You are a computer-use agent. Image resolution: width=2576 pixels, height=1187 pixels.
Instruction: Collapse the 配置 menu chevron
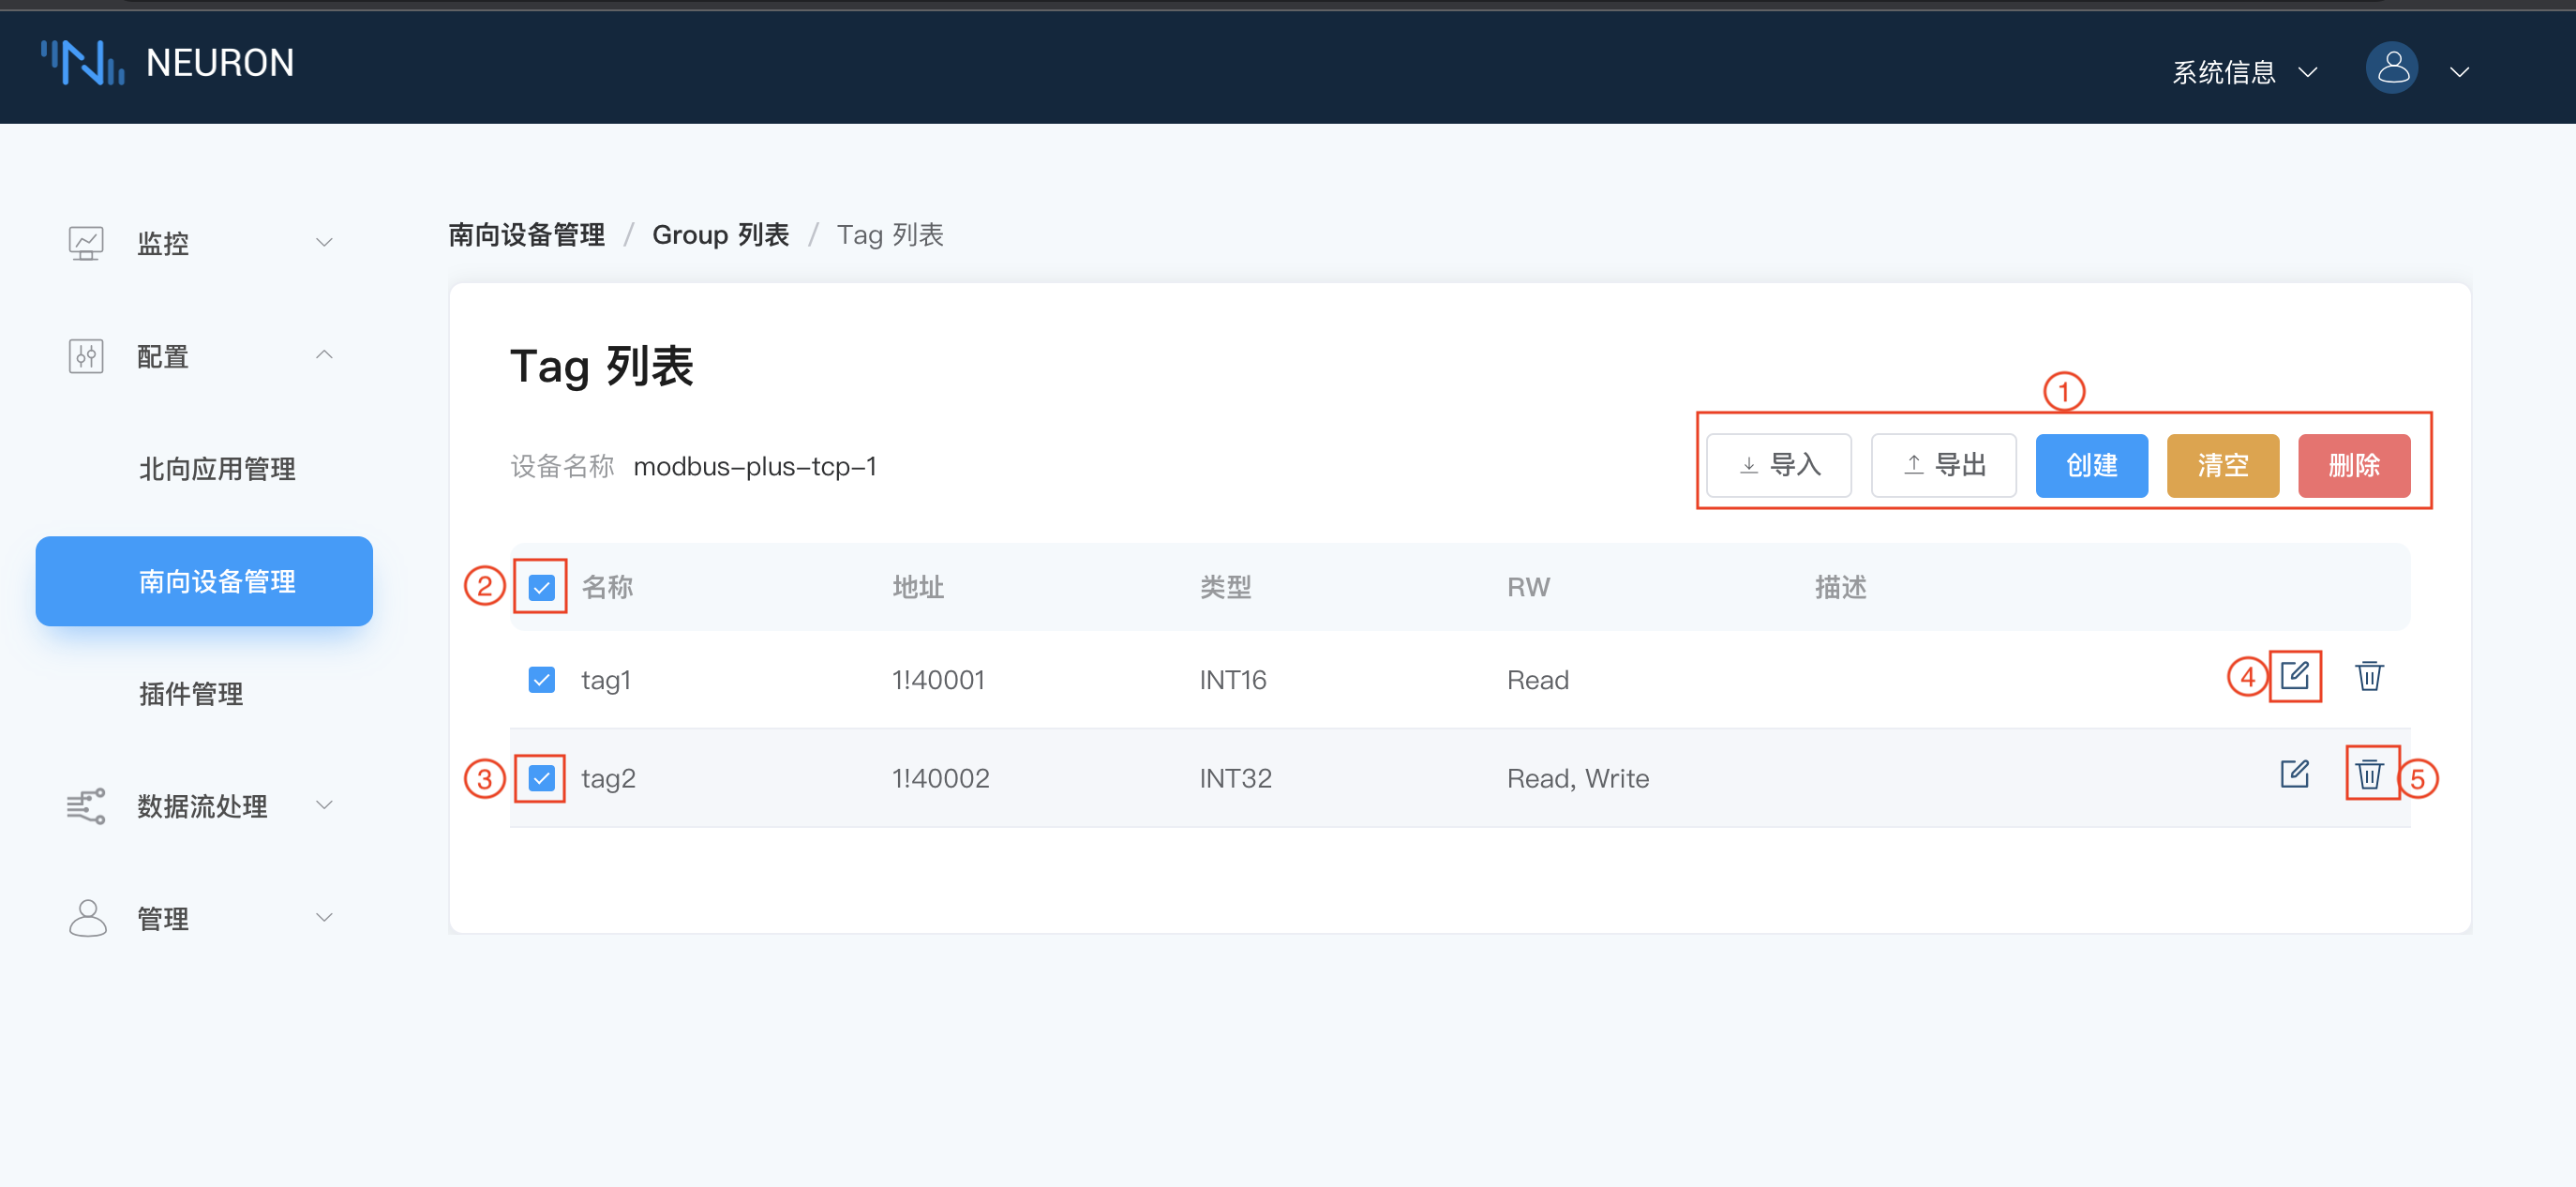tap(324, 355)
